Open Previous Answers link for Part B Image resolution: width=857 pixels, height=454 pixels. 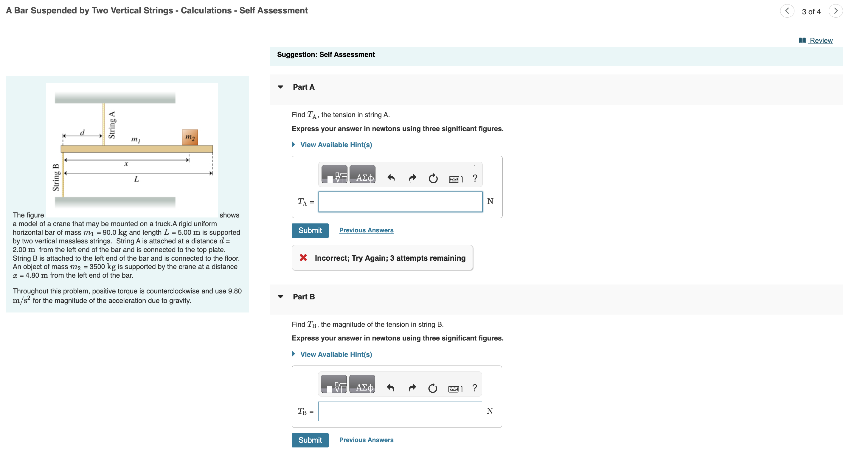point(366,440)
